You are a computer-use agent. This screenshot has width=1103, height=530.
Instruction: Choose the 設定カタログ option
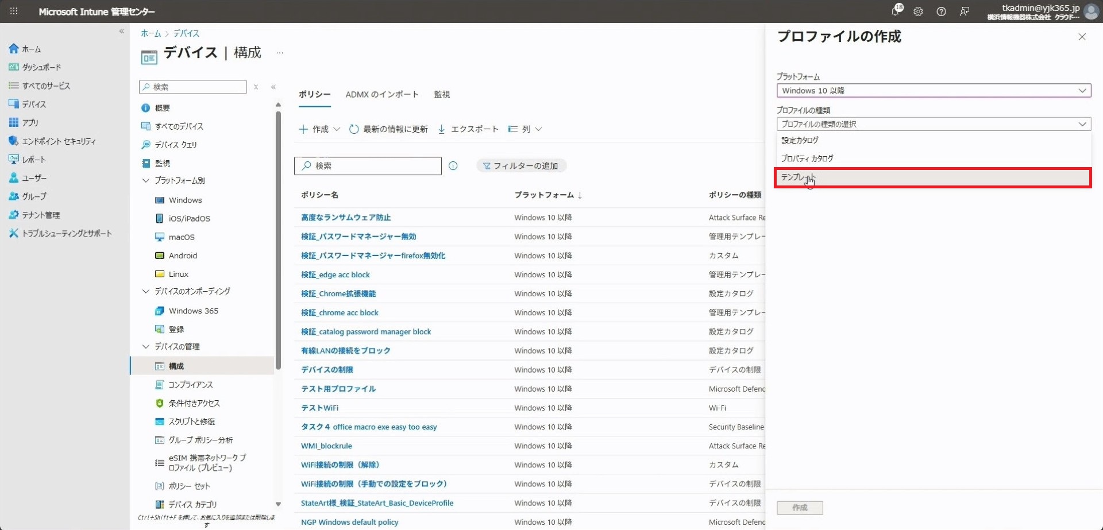tap(800, 140)
